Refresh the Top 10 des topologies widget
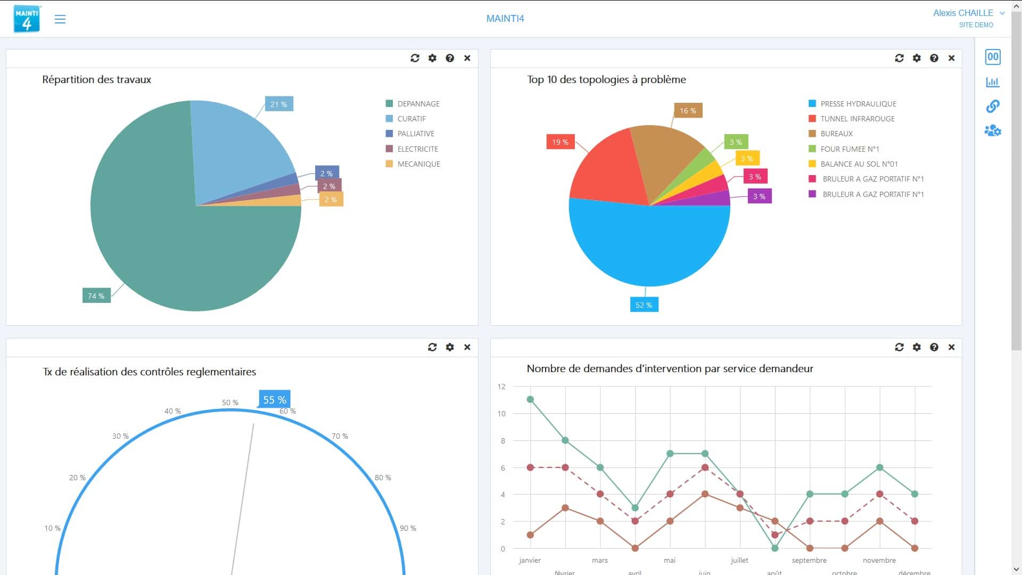Image resolution: width=1022 pixels, height=575 pixels. (x=900, y=58)
